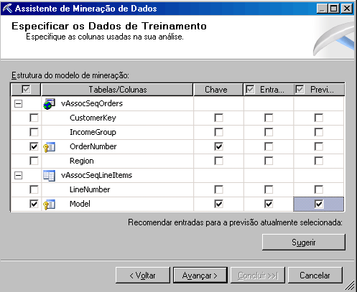Mark OrderNumber as predictable column
This screenshot has width=357, height=292.
319,146
